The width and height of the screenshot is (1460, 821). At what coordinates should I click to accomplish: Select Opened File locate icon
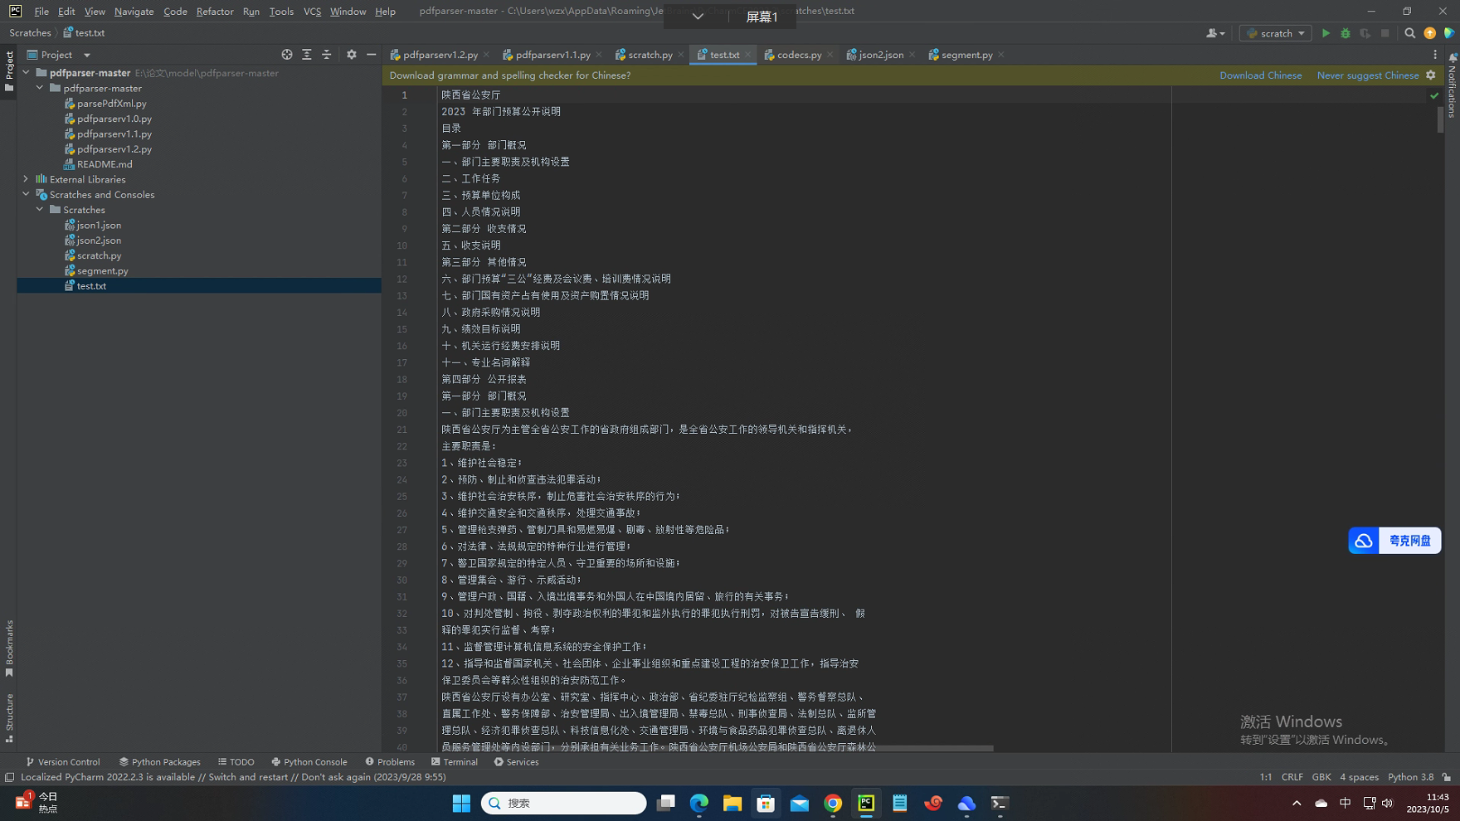(287, 55)
